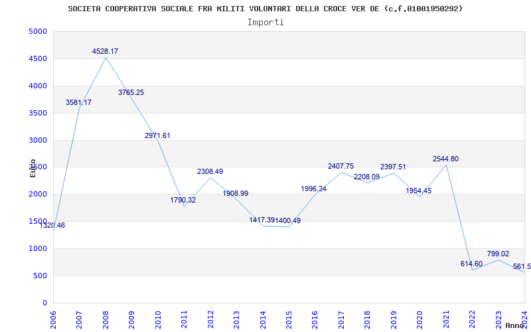Click the 2010 x-axis year label

coord(158,320)
